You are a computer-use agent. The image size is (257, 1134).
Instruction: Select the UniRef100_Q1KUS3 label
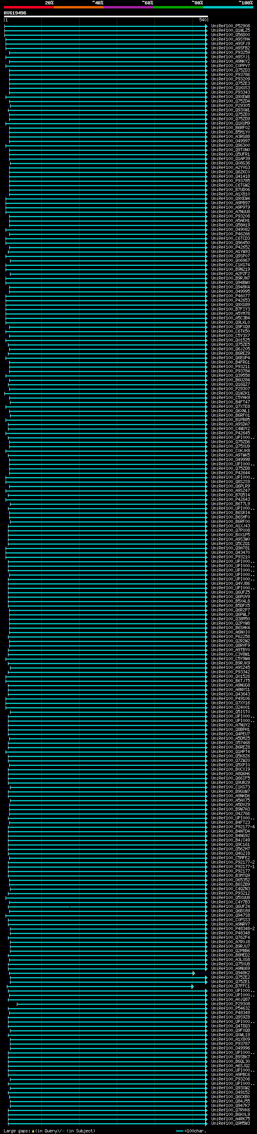pos(230,88)
